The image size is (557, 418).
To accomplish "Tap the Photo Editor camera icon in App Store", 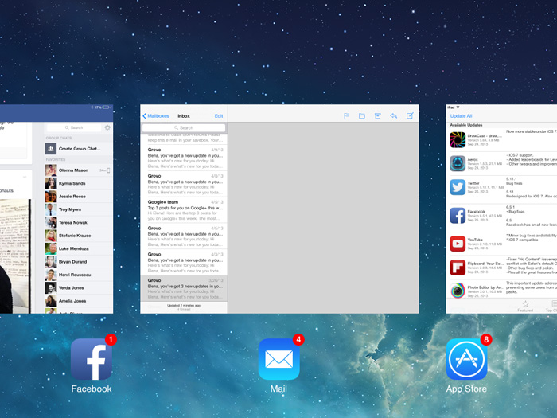I will 458,291.
